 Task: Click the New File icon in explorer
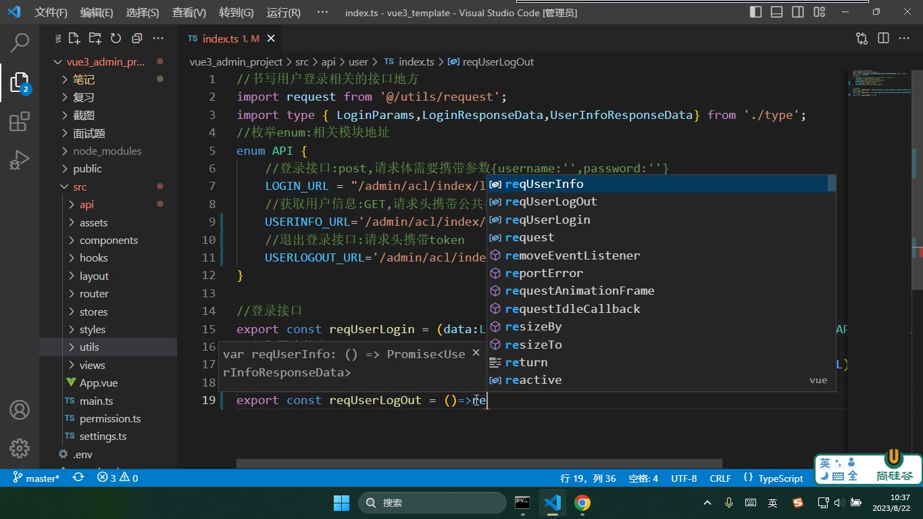tap(74, 39)
